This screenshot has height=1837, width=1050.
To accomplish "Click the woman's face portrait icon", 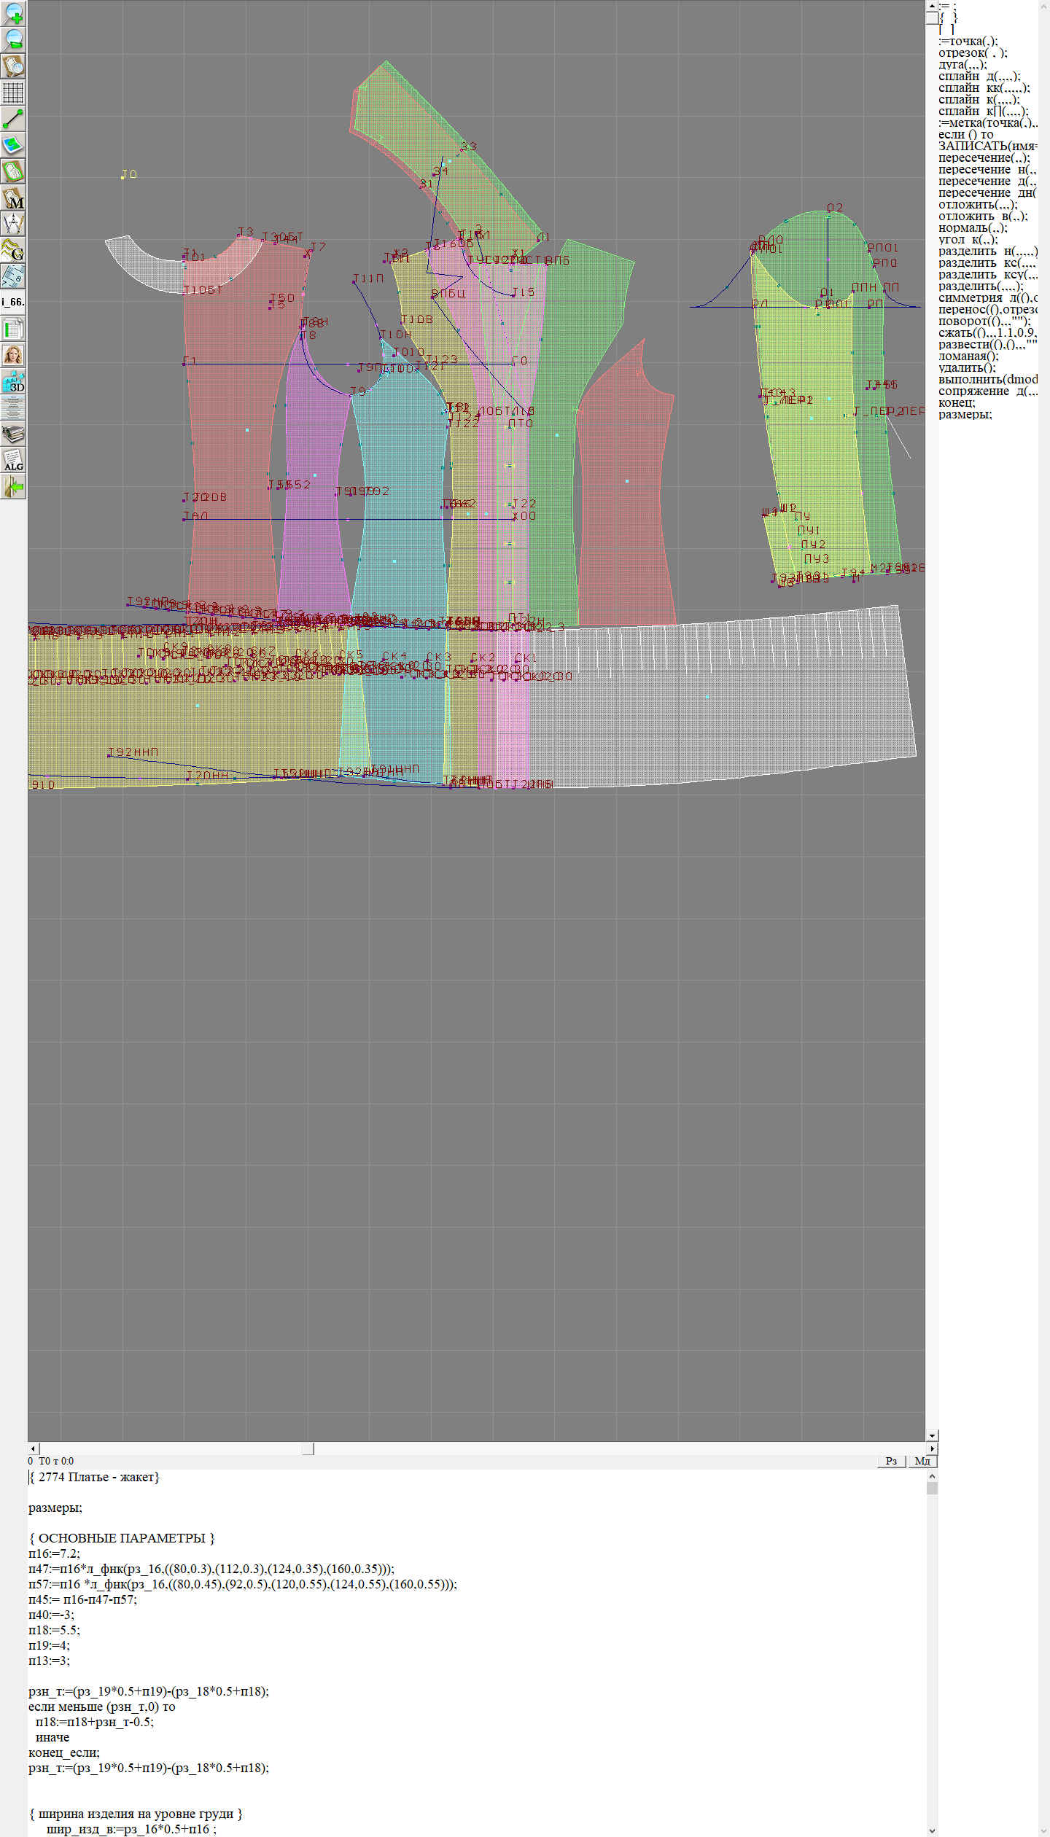I will click(x=13, y=355).
